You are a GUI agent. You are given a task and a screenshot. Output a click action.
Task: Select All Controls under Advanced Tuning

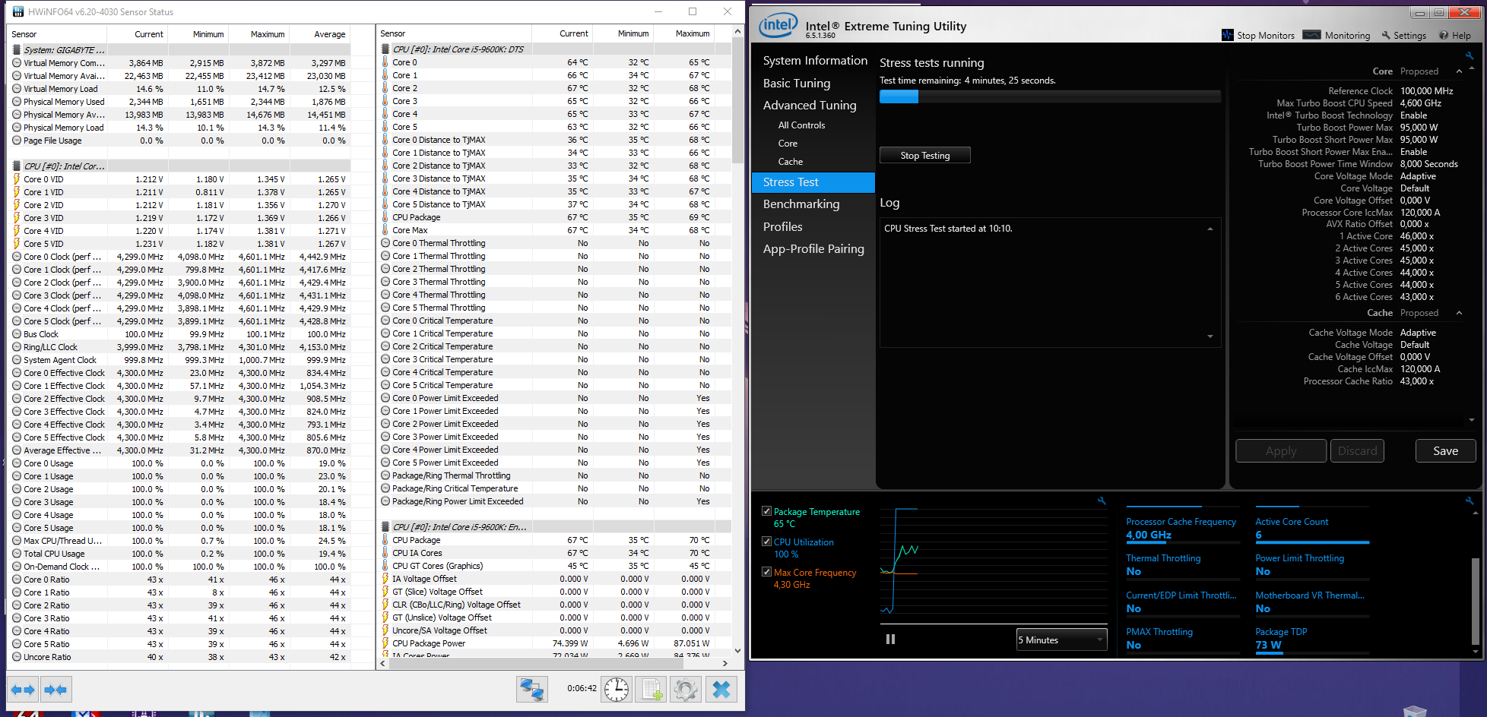click(x=801, y=125)
